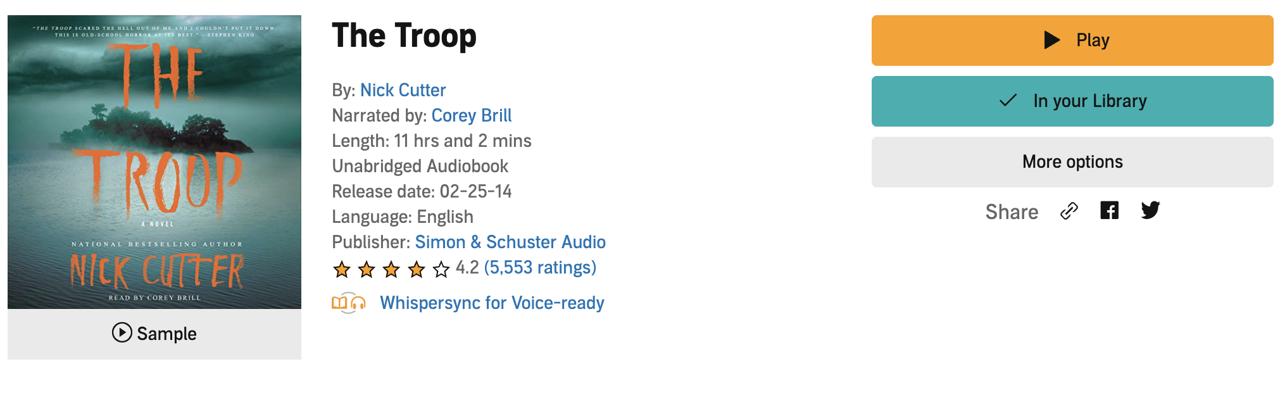Share the audiobook on Twitter
The height and width of the screenshot is (409, 1280).
1150,210
